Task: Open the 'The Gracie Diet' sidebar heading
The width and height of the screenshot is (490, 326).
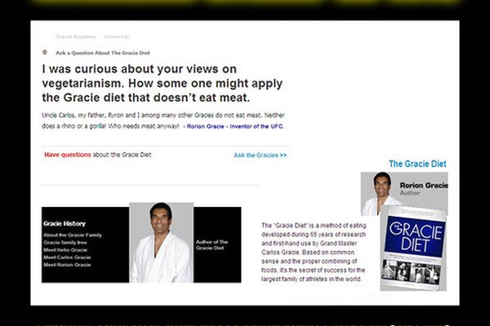Action: 417,164
